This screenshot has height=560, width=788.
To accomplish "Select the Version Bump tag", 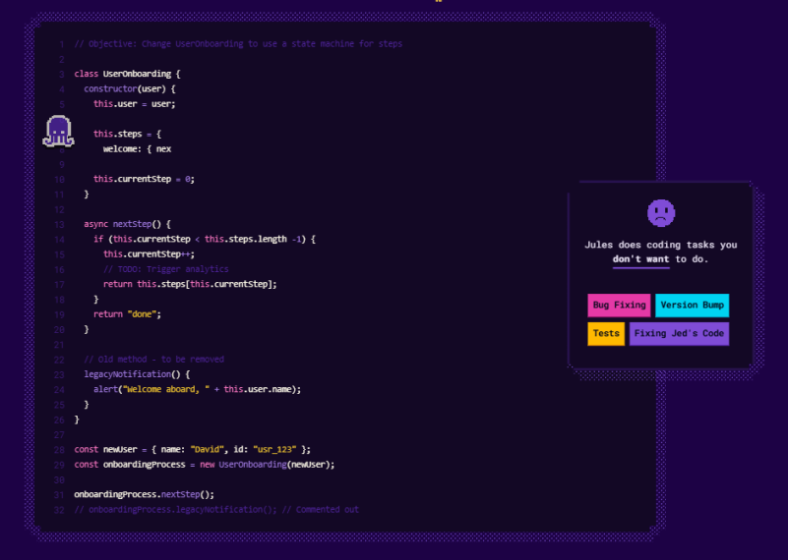I will coord(692,306).
